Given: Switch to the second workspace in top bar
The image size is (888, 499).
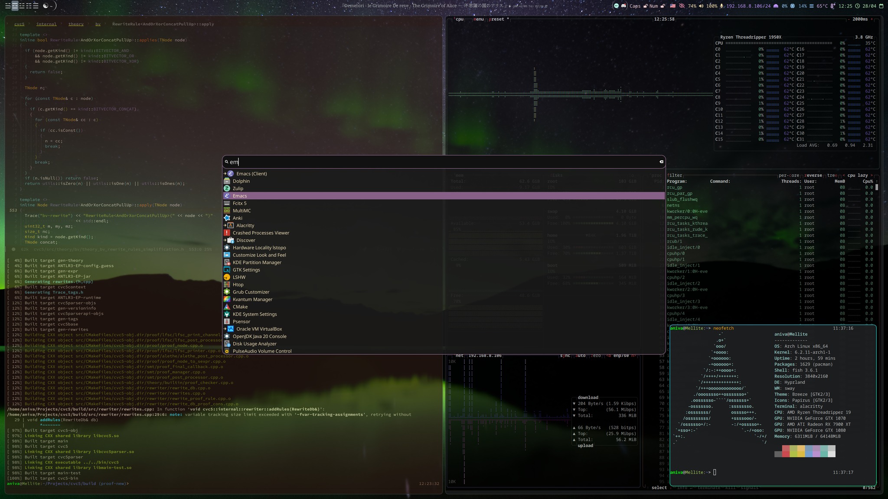Looking at the screenshot, I should click(15, 6).
